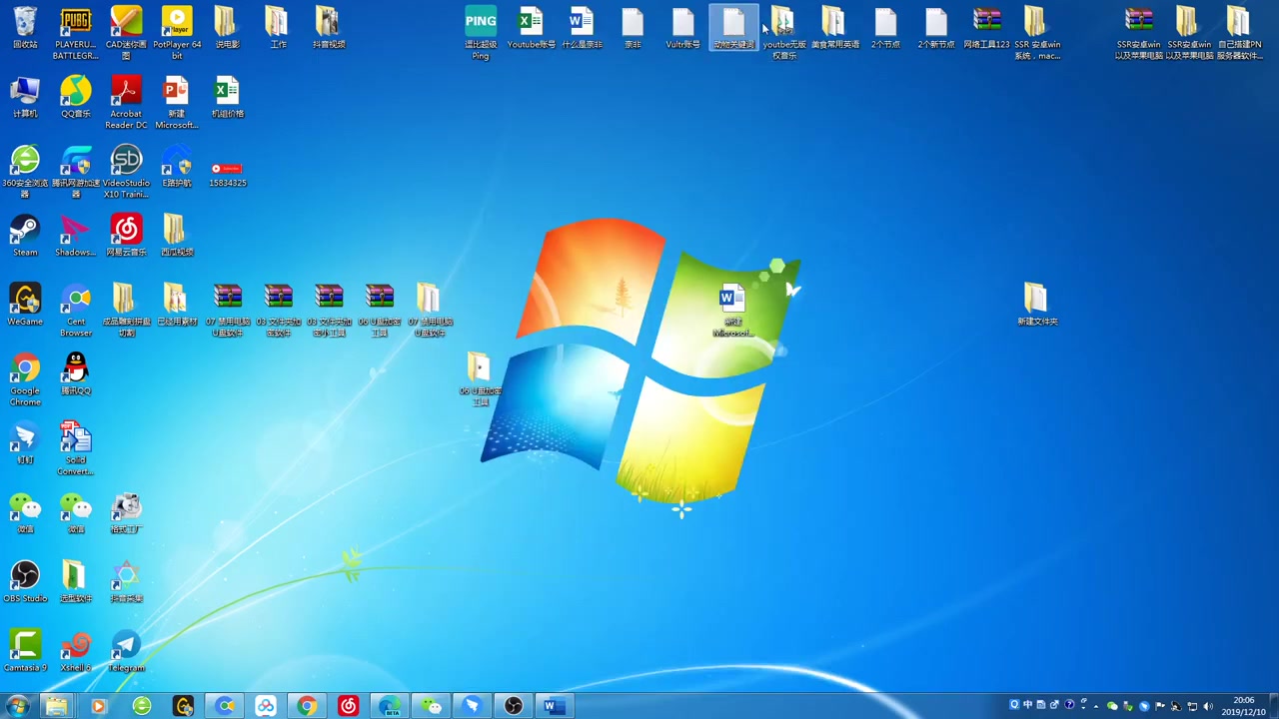Open the volume control in system tray
1279x719 pixels.
click(1208, 706)
